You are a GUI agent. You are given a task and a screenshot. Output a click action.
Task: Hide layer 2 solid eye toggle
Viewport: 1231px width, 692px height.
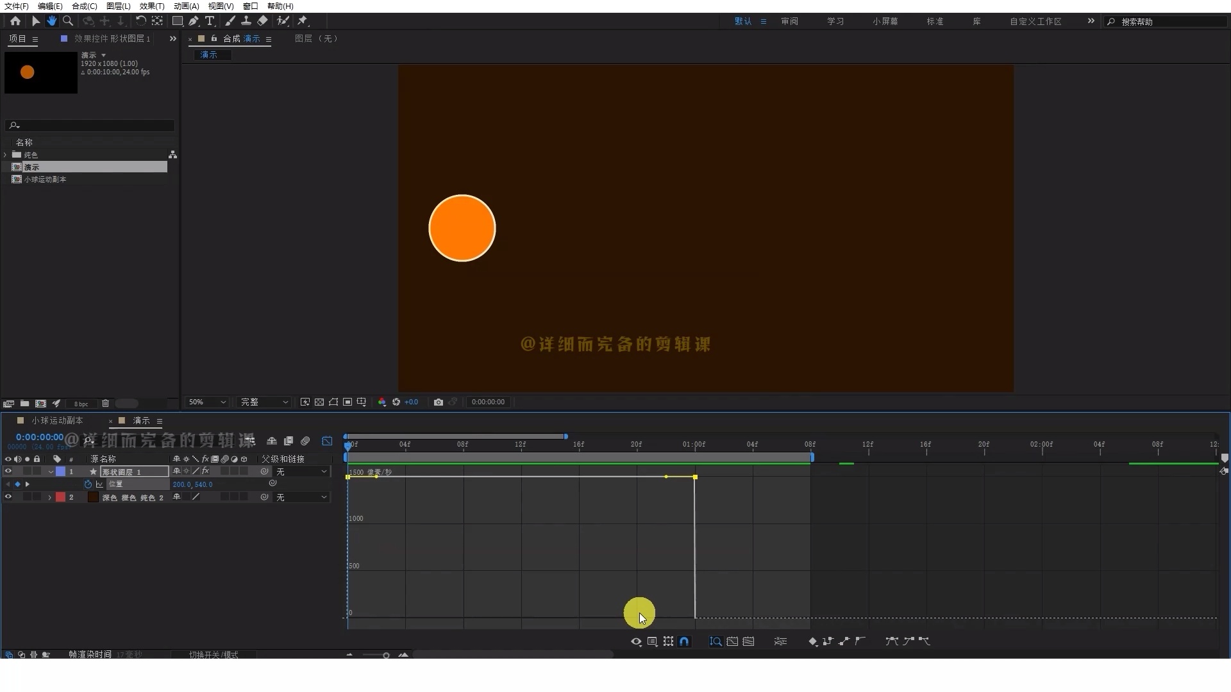(x=8, y=497)
